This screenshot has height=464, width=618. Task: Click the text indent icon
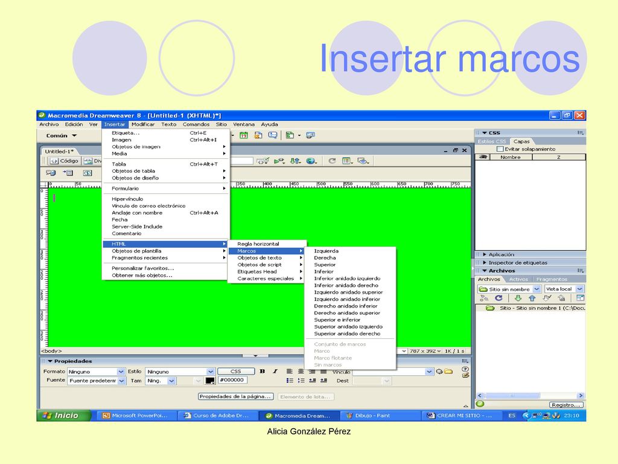(x=323, y=381)
